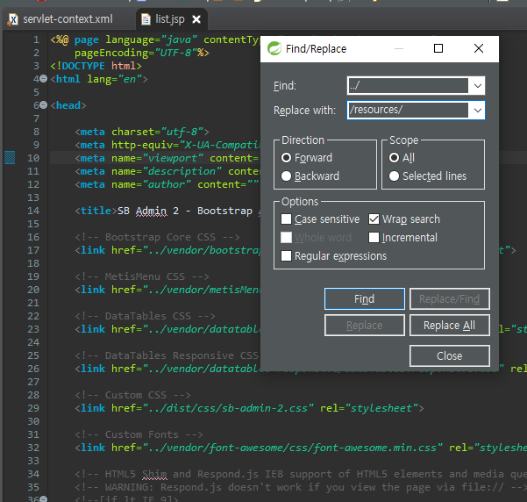Click the DOCTYPE html declaration on line 3
Screen dimensions: 527x502
pos(96,66)
